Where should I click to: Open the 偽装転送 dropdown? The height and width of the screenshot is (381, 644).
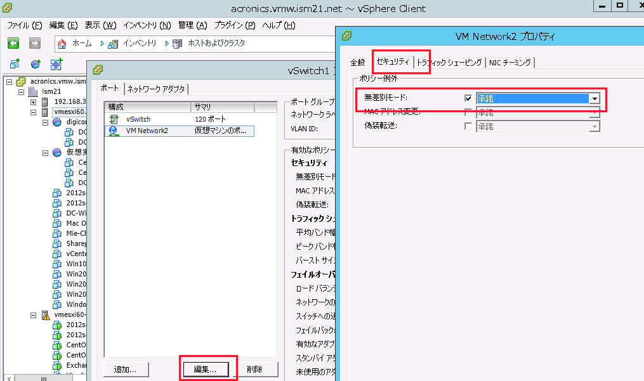[x=595, y=126]
